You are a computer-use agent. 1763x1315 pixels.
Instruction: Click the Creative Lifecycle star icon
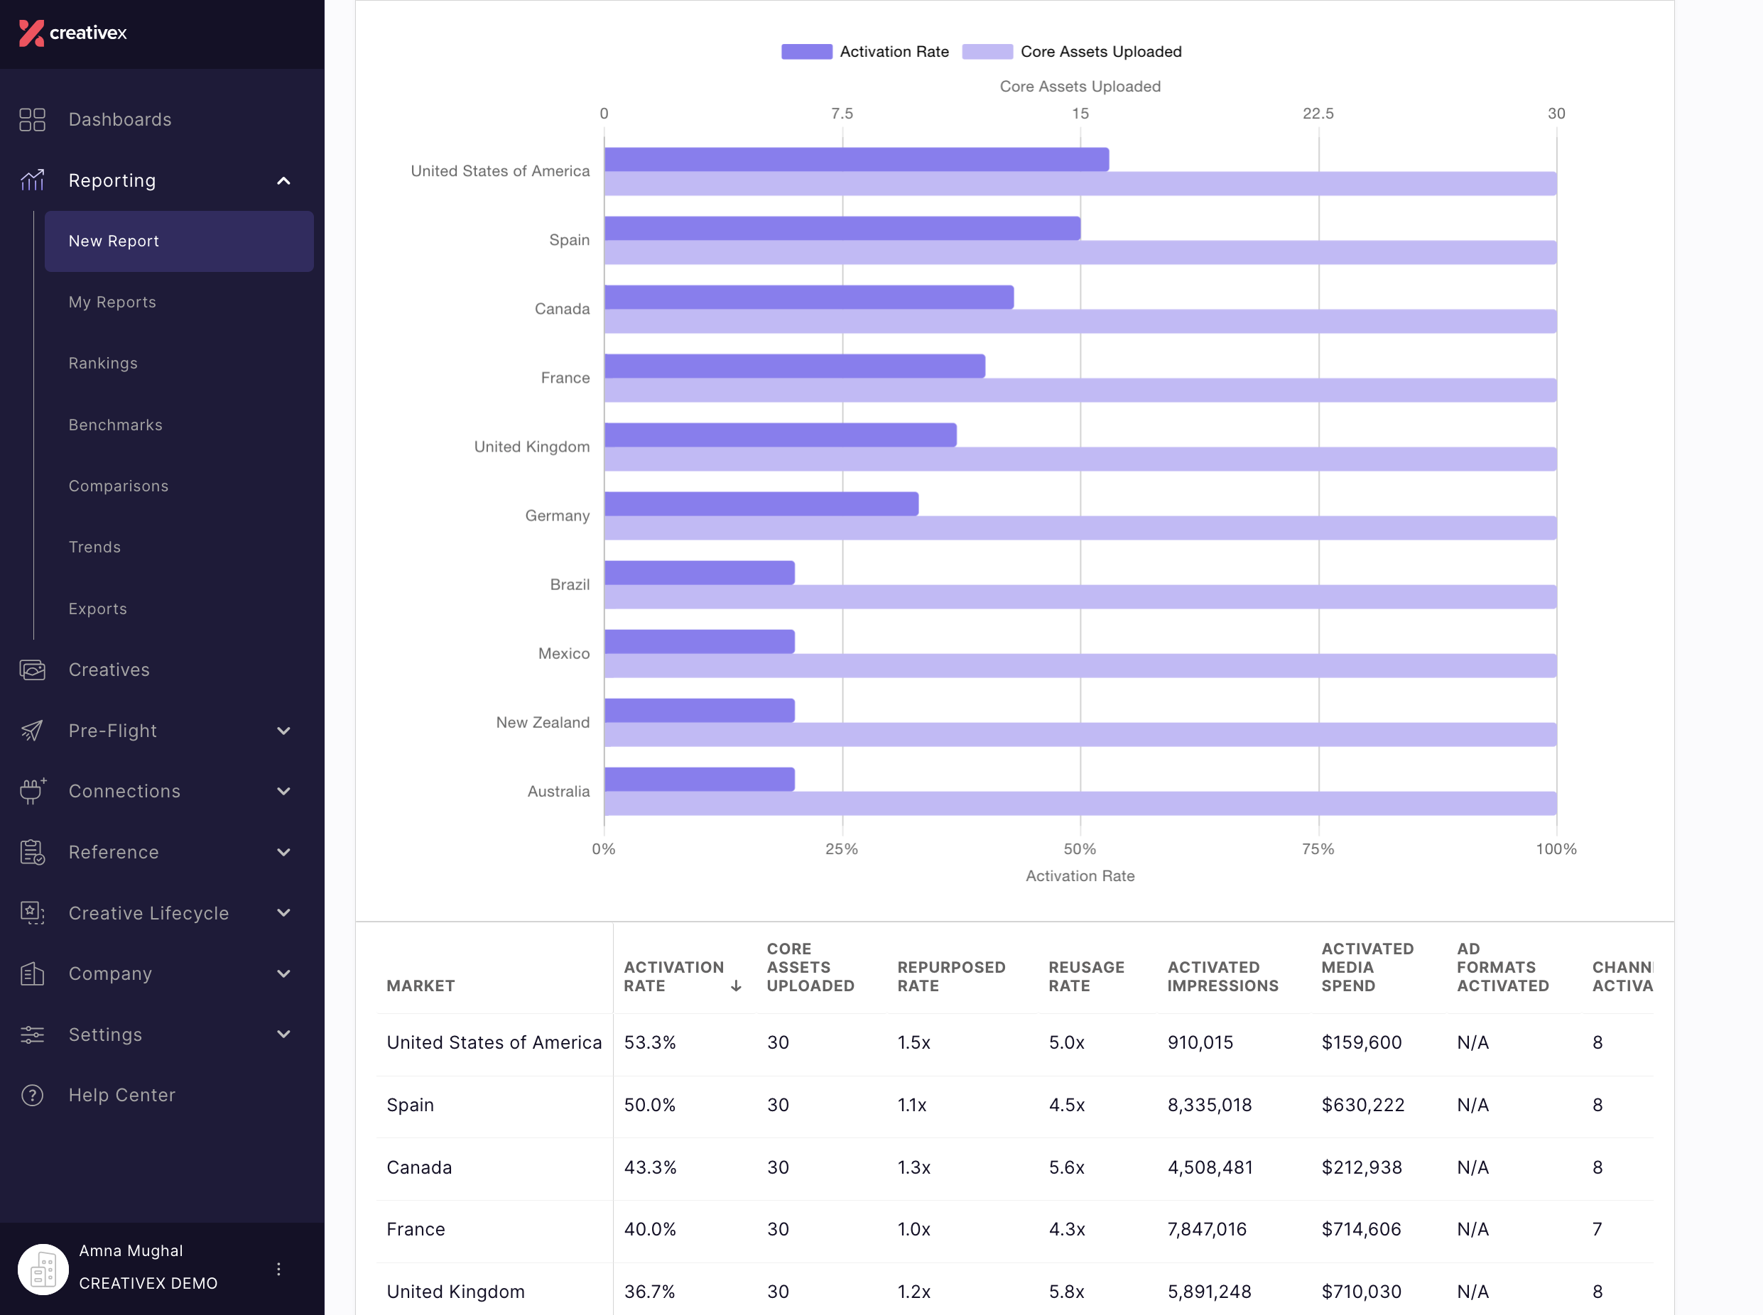click(32, 913)
